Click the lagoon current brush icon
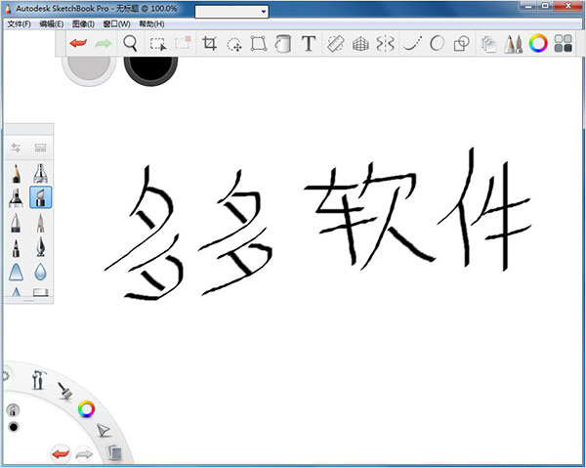This screenshot has width=586, height=468. click(x=13, y=410)
